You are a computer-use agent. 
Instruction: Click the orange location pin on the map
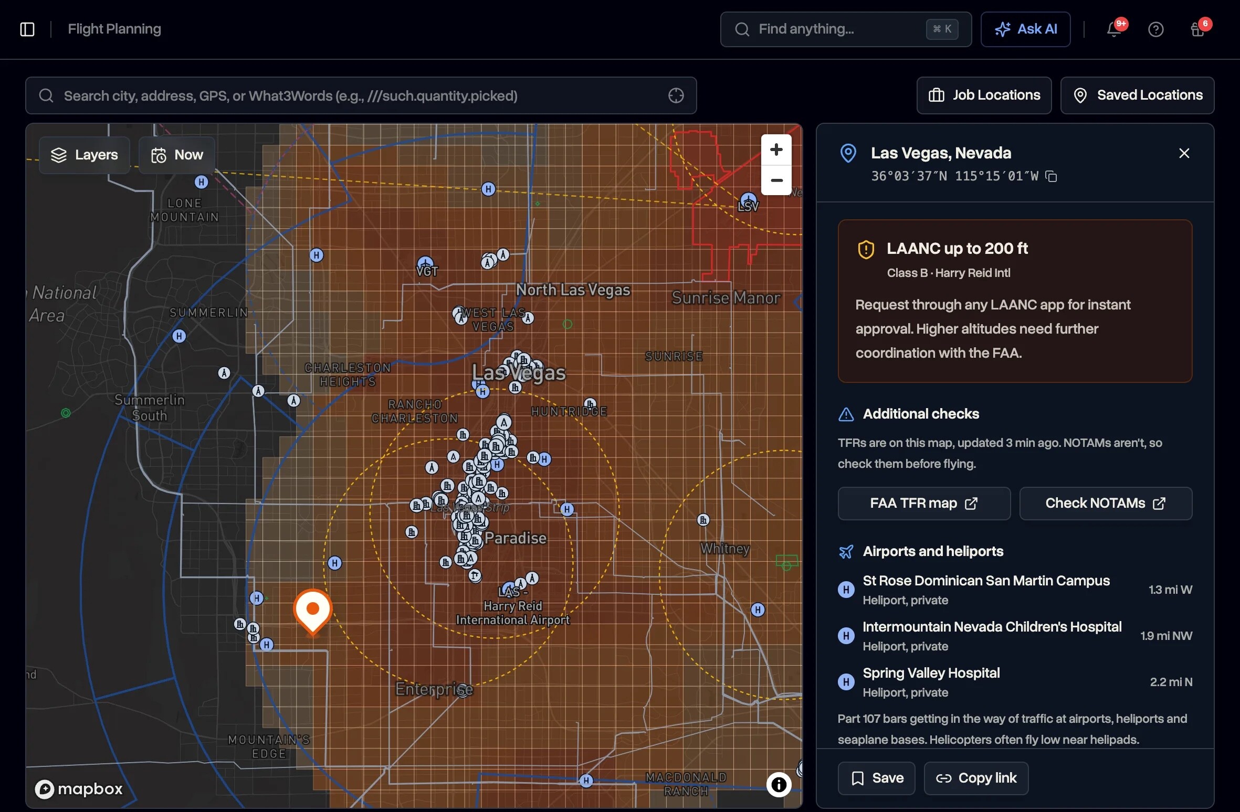coord(312,611)
